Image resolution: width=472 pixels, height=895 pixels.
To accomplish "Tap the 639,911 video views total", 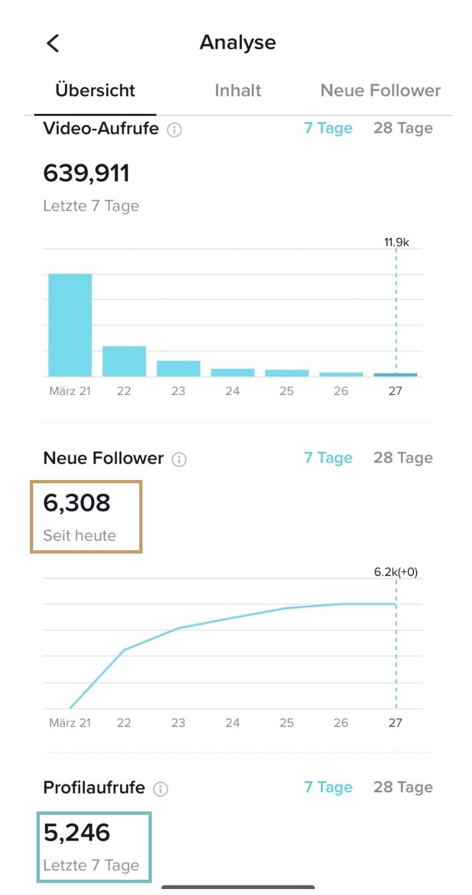I will [86, 174].
